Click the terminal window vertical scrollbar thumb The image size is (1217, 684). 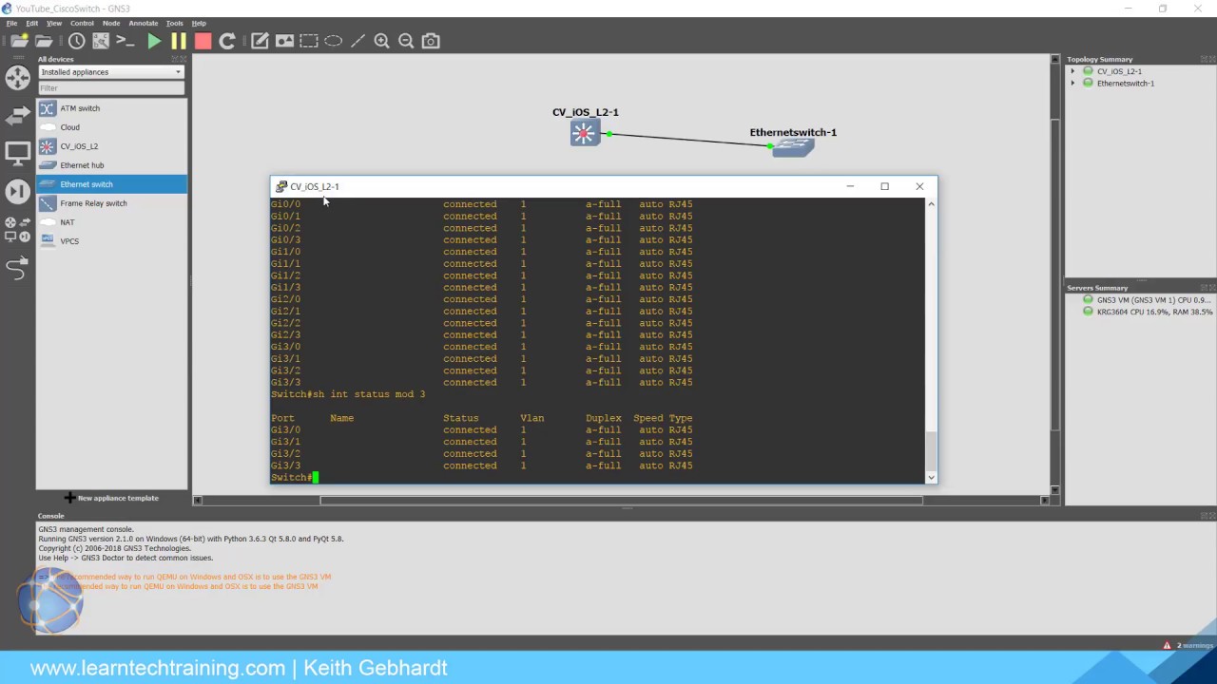point(931,449)
